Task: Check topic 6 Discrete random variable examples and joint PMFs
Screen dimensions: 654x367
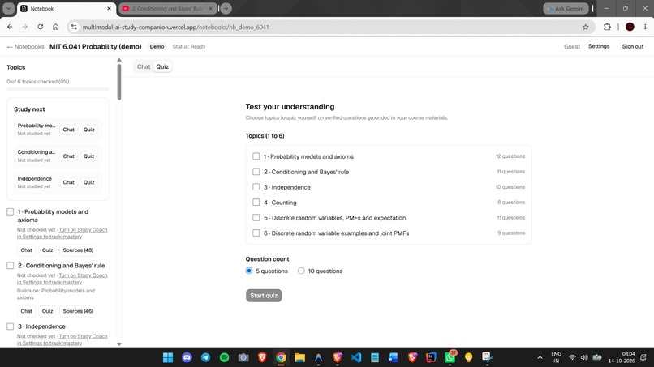Action: click(256, 233)
